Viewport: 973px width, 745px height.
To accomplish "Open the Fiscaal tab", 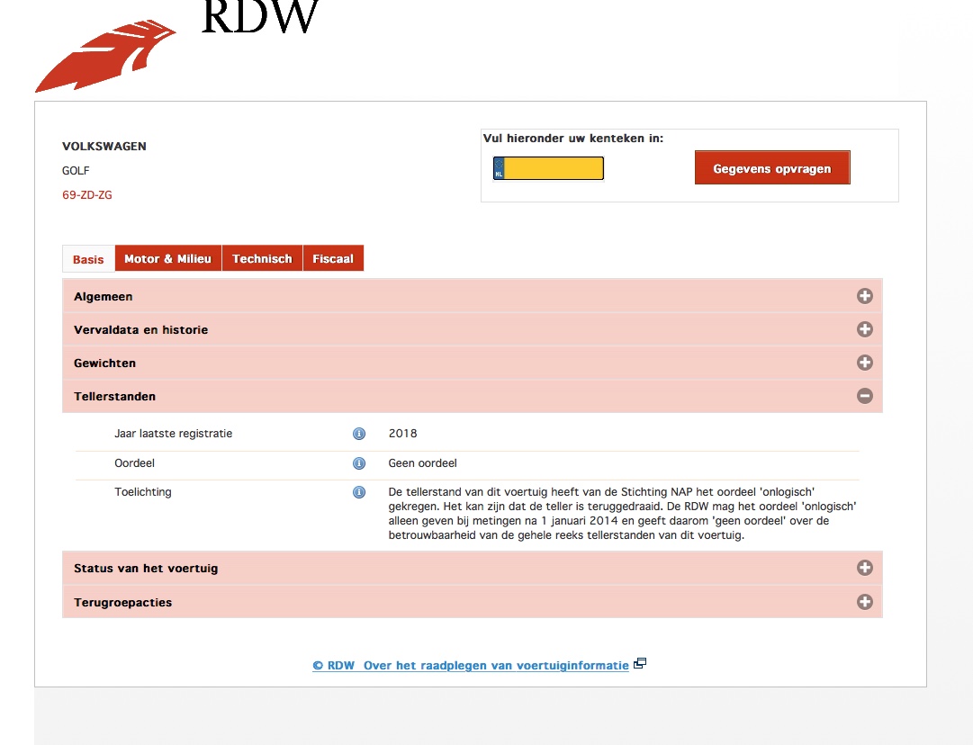I will [333, 258].
